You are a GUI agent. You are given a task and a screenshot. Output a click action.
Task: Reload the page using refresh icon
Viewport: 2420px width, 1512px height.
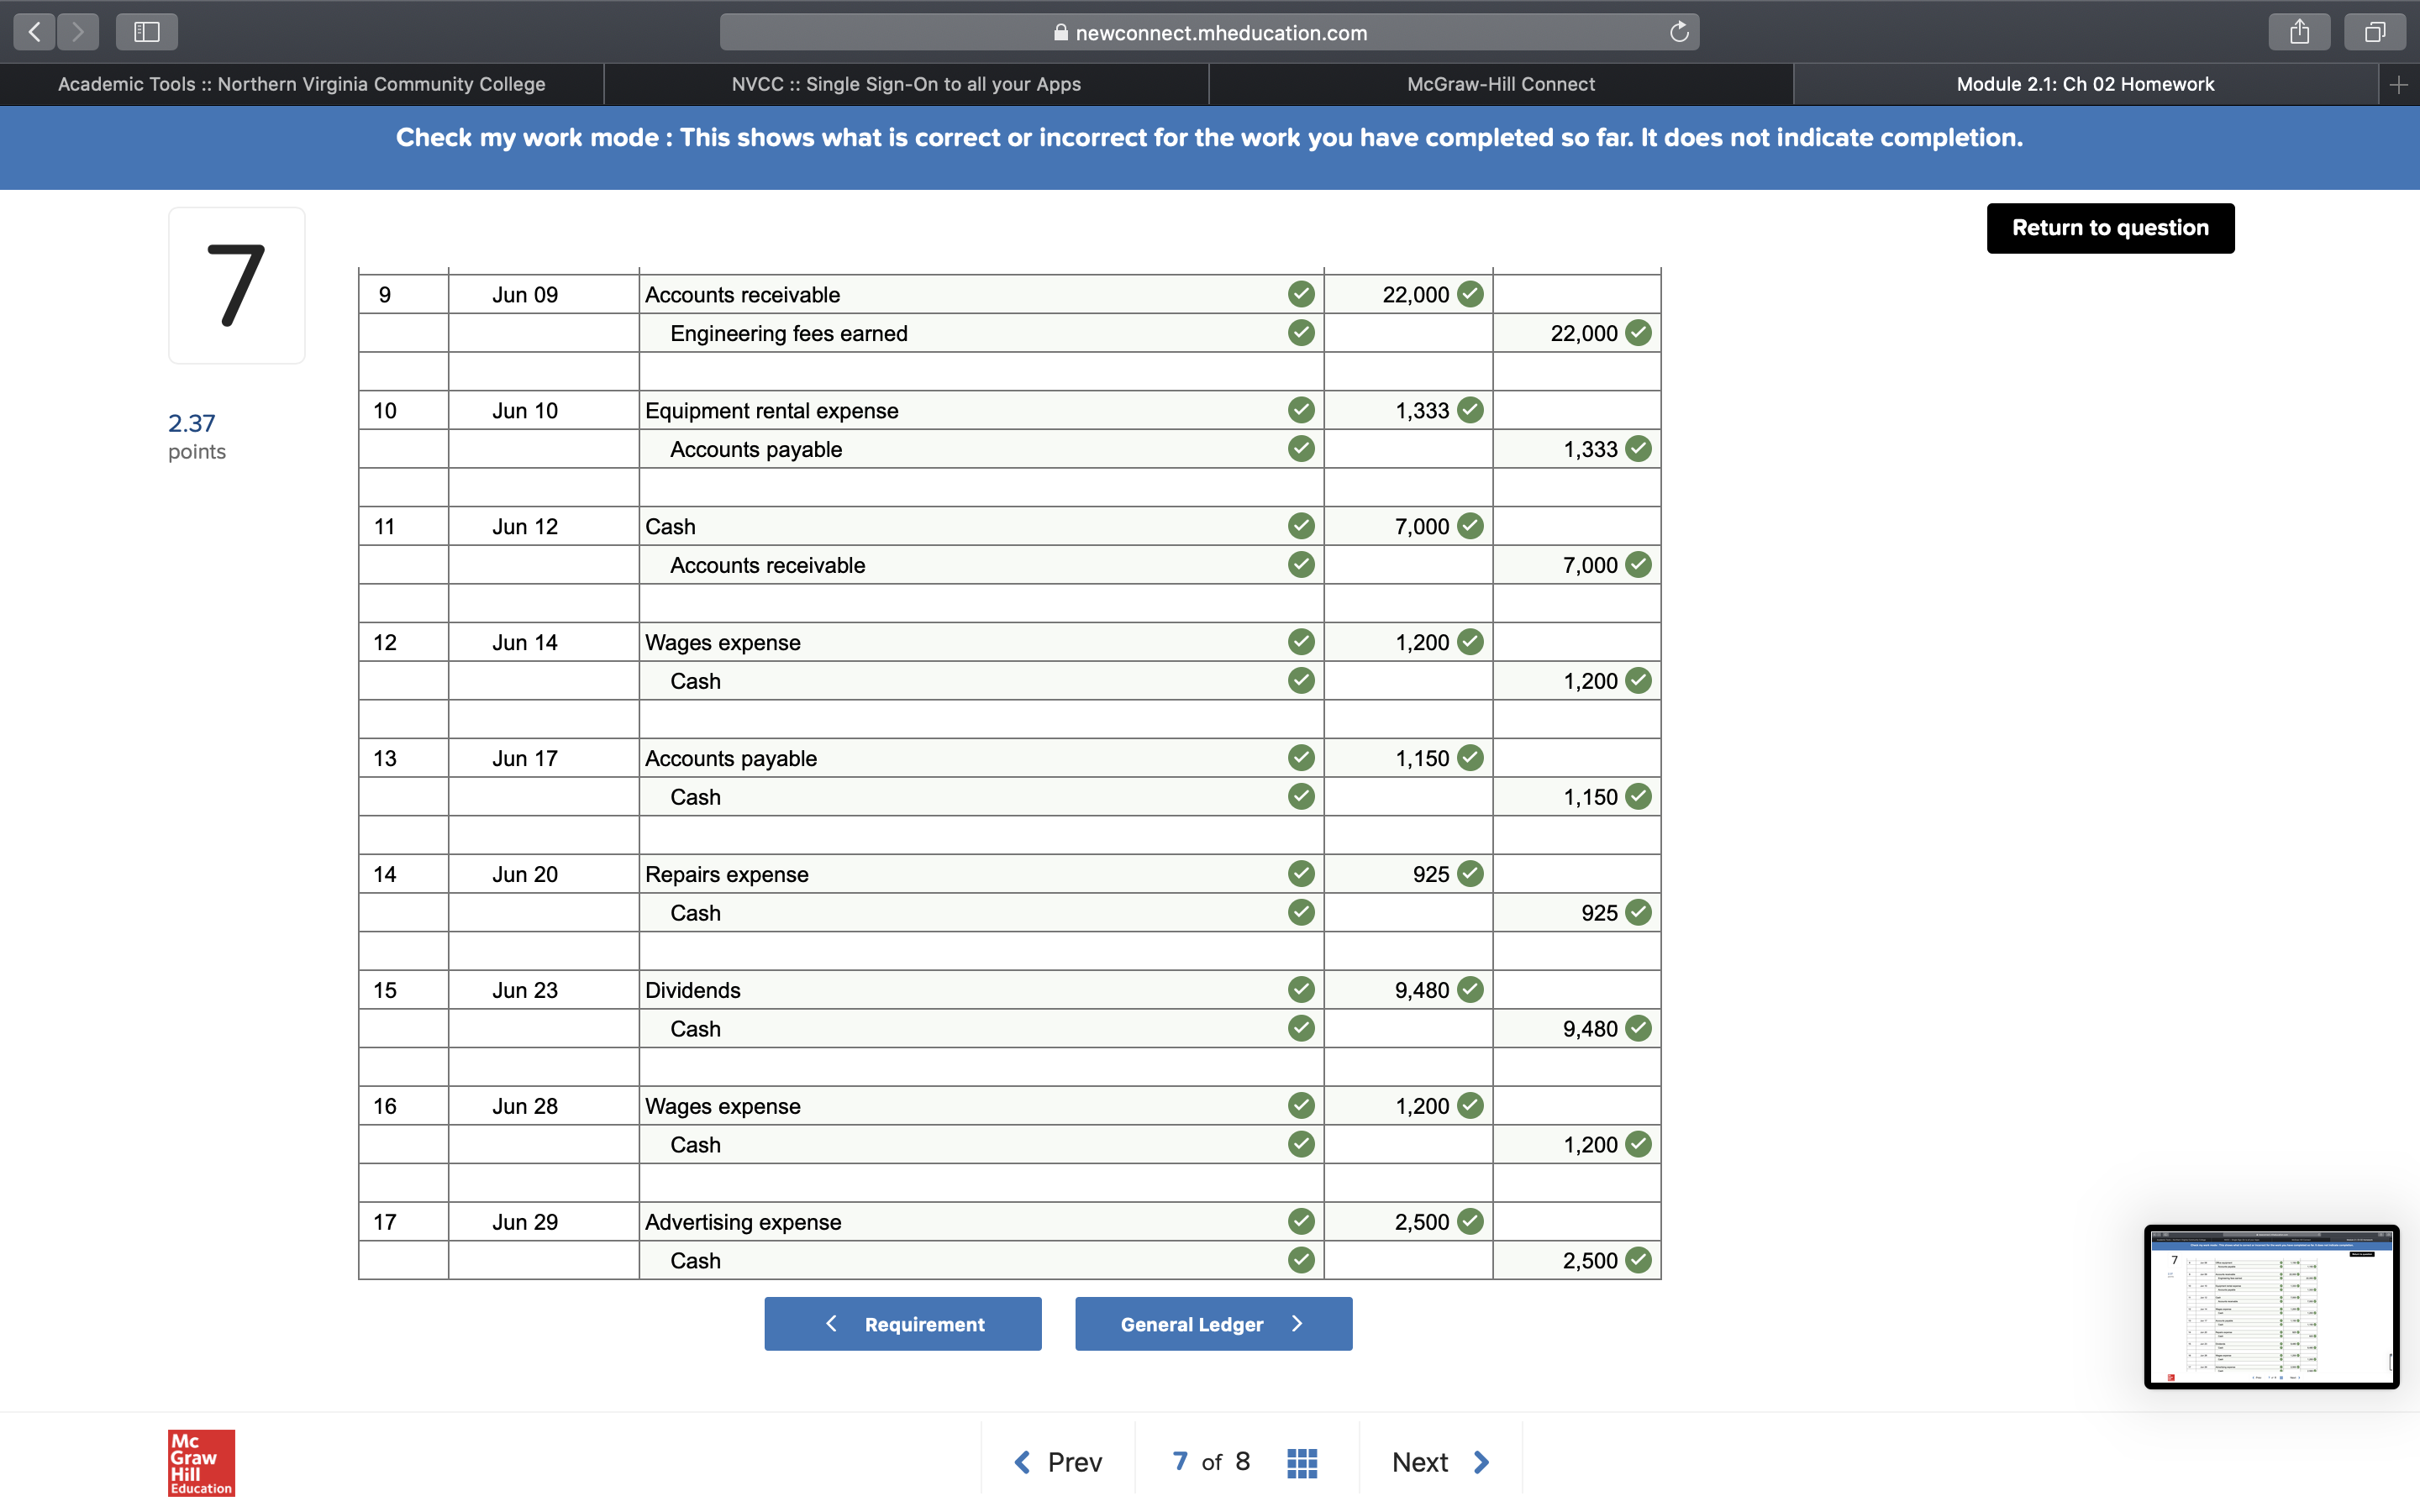tap(1679, 32)
